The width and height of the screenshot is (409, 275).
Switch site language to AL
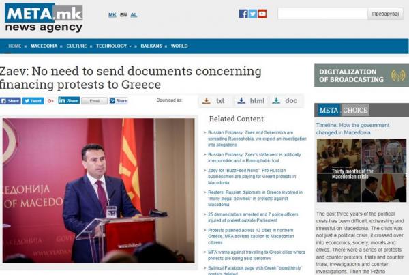134,15
